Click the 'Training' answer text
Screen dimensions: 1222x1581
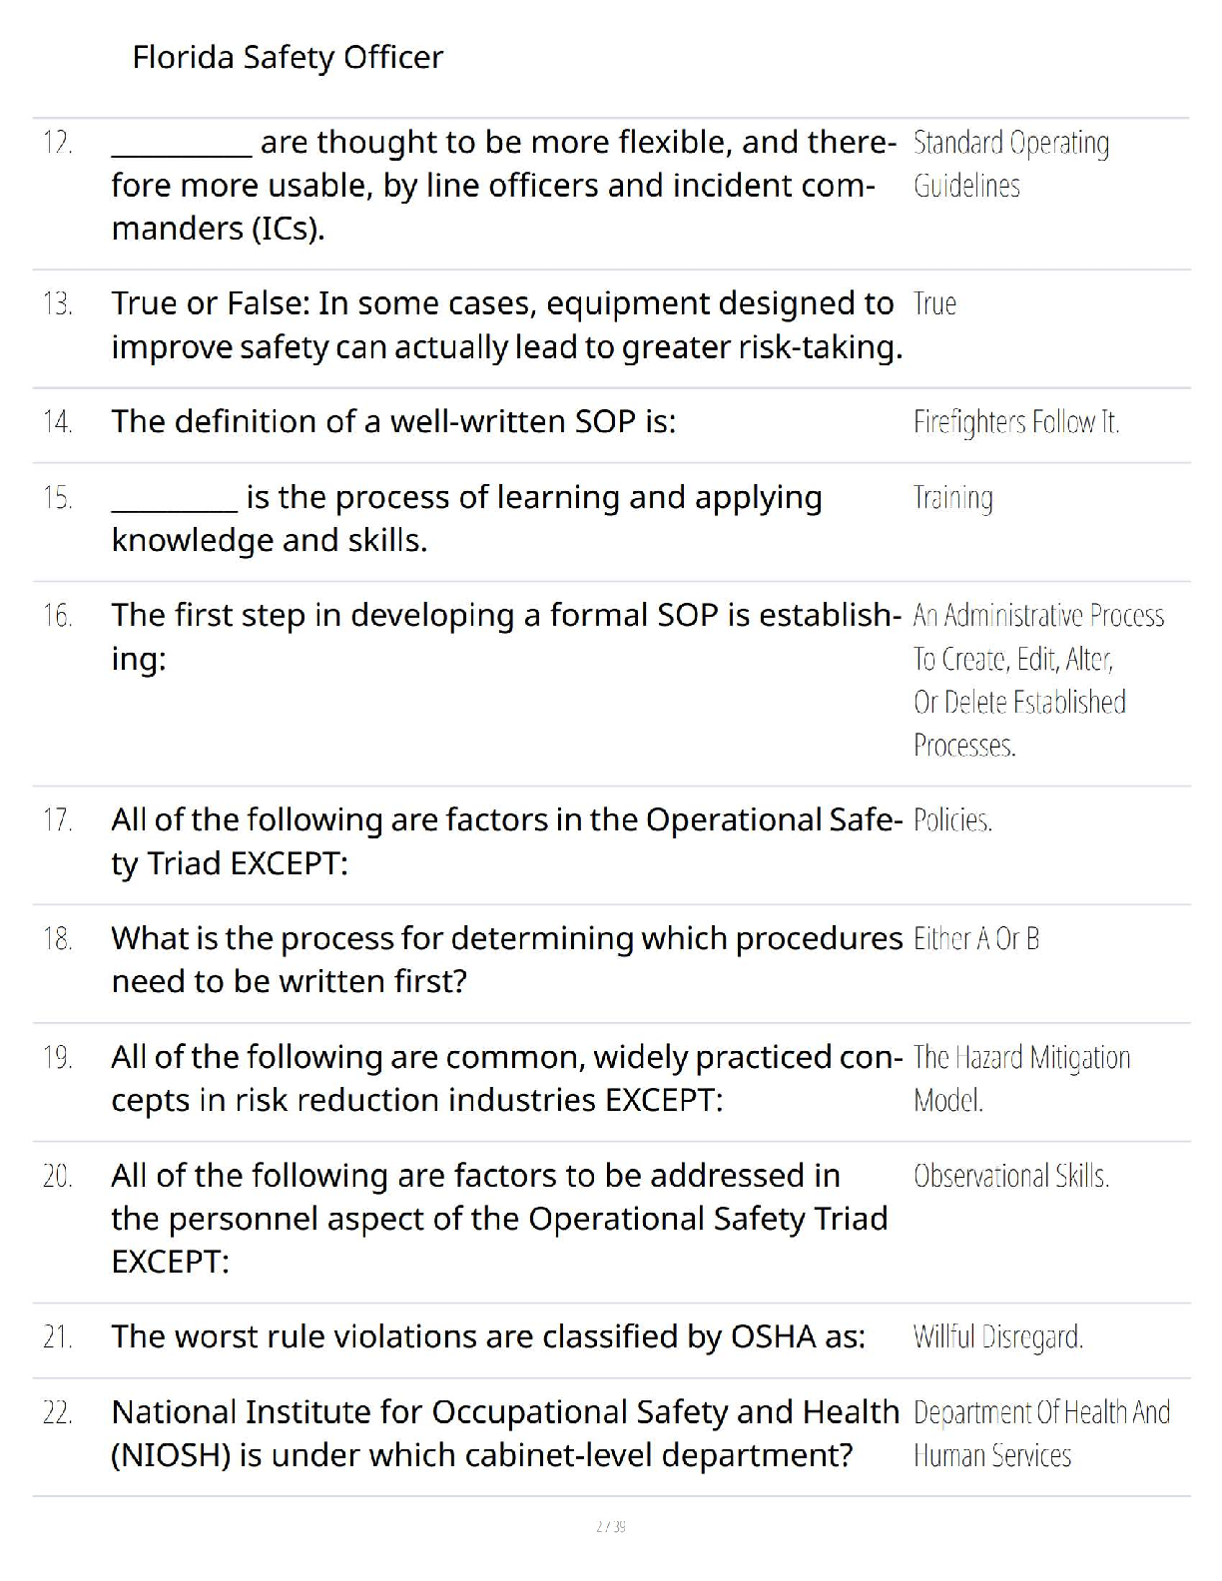952,497
